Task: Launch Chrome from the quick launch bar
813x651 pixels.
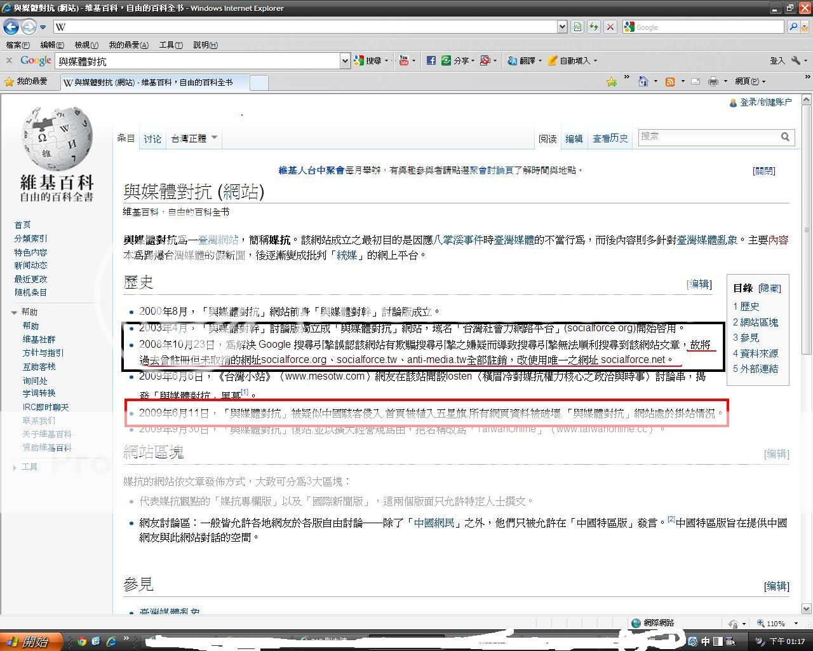Action: (x=82, y=641)
